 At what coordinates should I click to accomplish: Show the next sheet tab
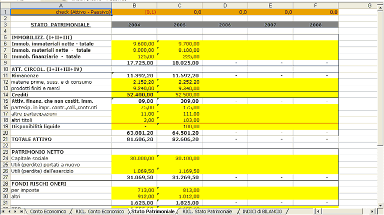click(15, 212)
